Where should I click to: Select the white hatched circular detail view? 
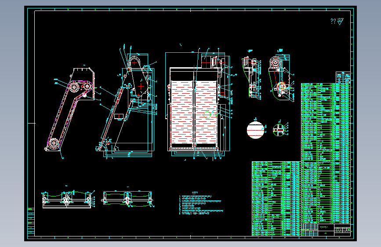255,130
